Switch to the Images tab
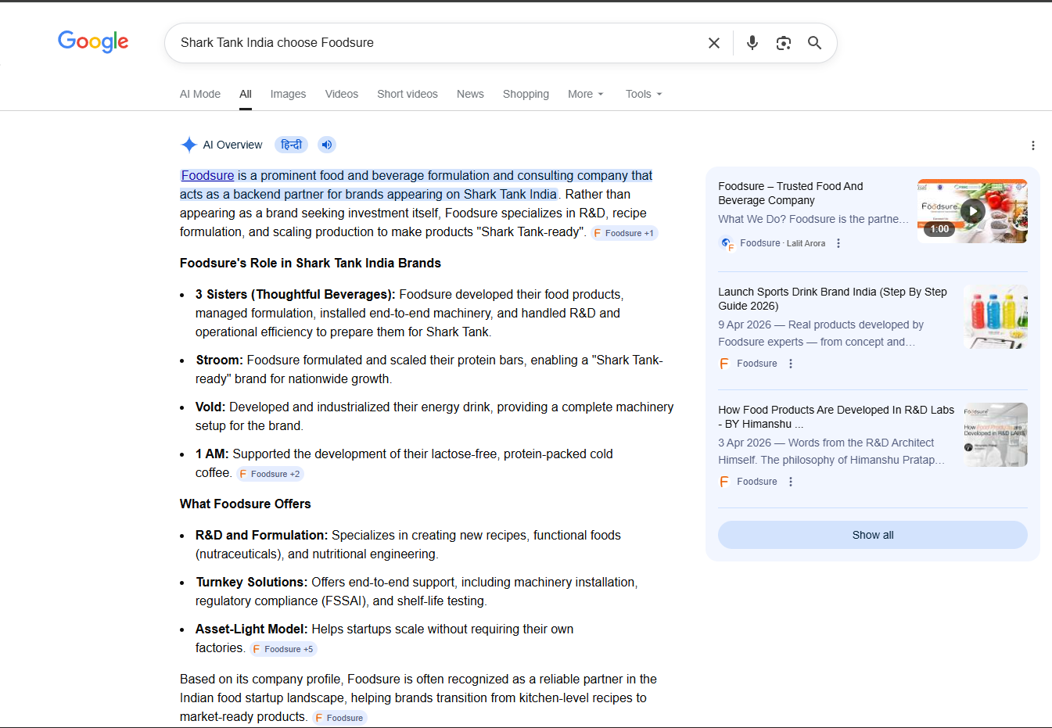 (288, 94)
